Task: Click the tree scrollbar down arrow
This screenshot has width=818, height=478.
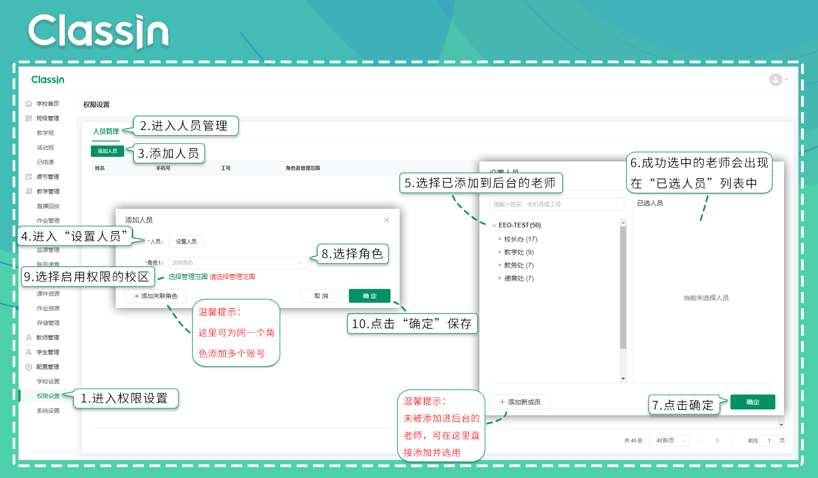Action: point(623,379)
